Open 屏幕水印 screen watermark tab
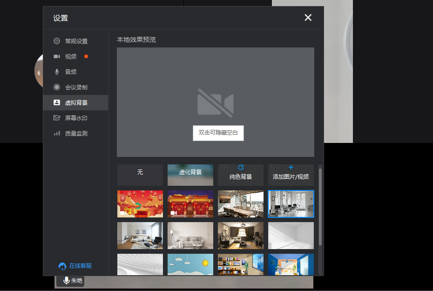433x291 pixels. [75, 118]
